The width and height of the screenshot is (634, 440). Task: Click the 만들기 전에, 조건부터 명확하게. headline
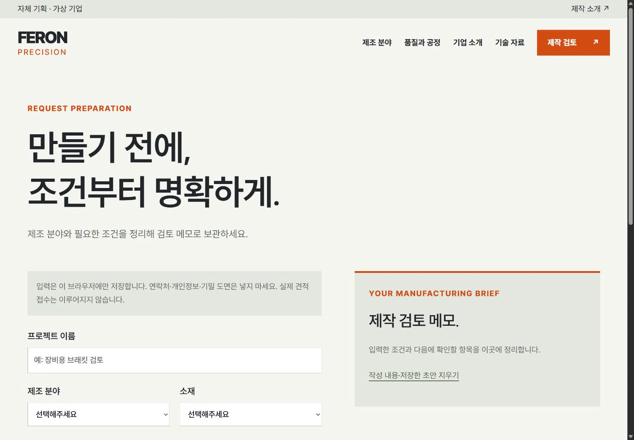153,170
